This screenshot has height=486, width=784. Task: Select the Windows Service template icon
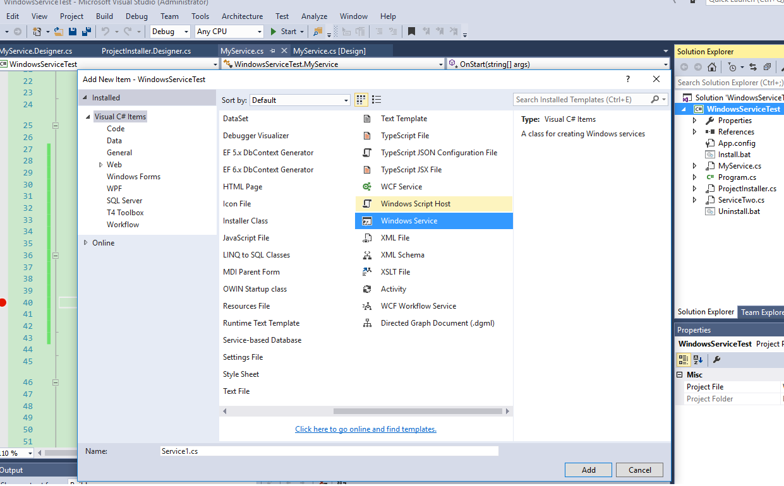tap(367, 221)
